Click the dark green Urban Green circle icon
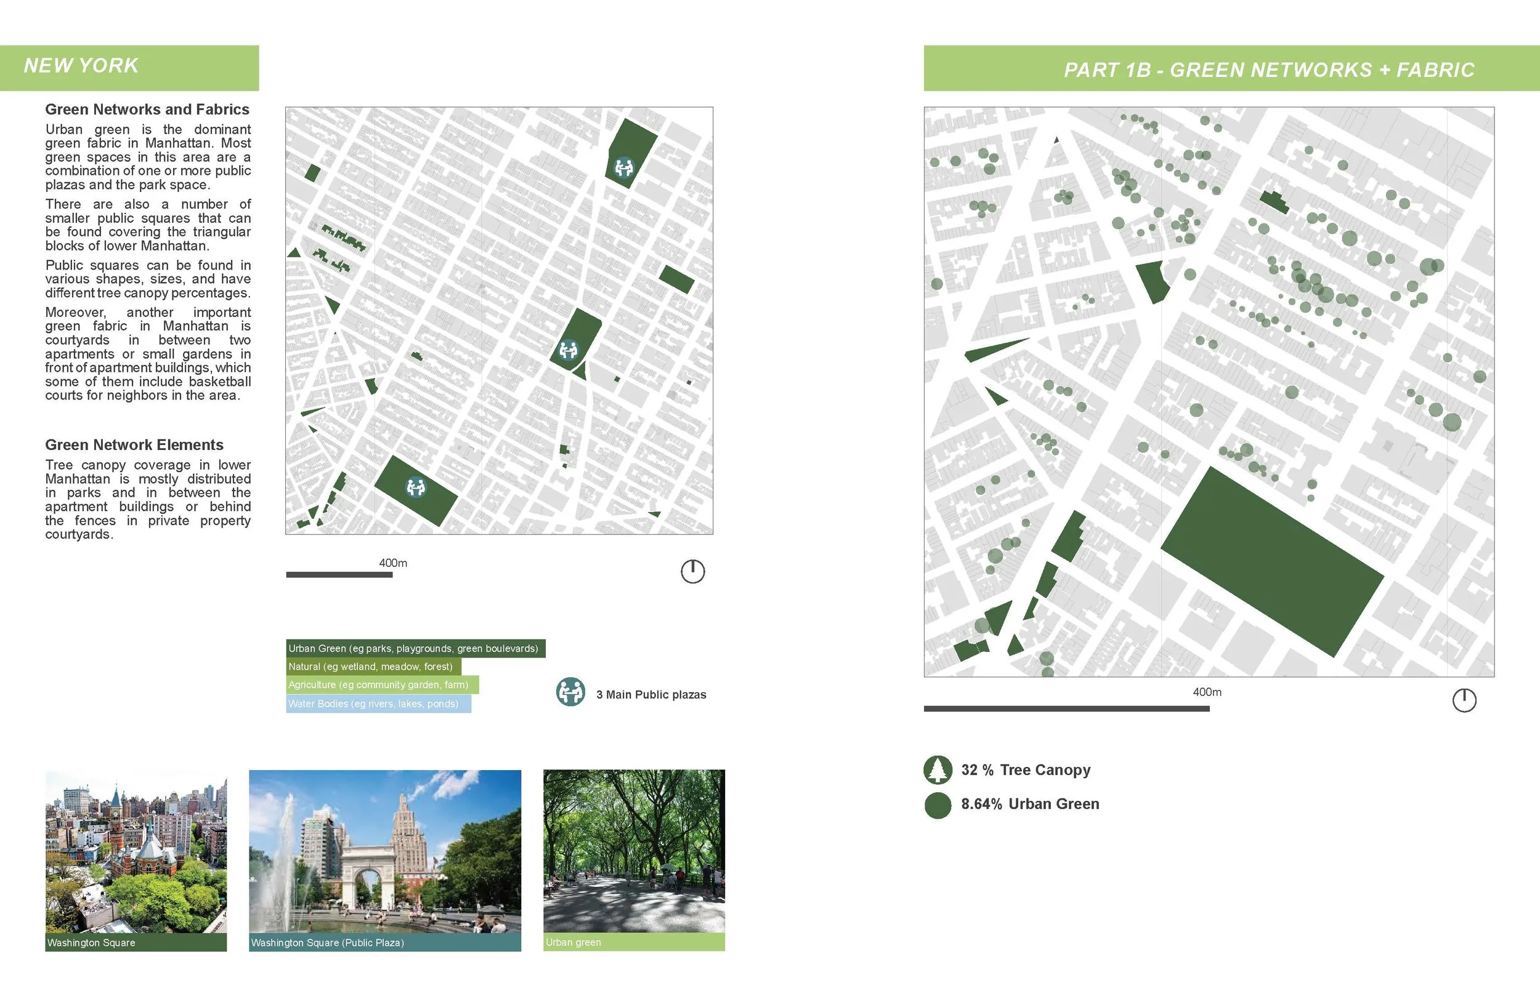Screen dimensions: 1540x996 [938, 805]
